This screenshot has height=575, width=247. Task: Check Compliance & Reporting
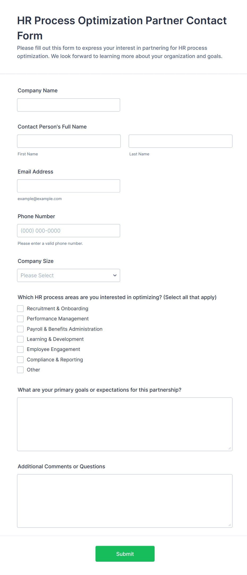click(x=20, y=359)
